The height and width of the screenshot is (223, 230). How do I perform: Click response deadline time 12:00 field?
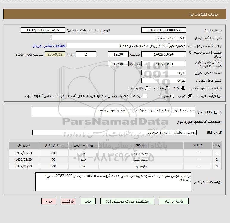pyautogui.click(x=118, y=54)
